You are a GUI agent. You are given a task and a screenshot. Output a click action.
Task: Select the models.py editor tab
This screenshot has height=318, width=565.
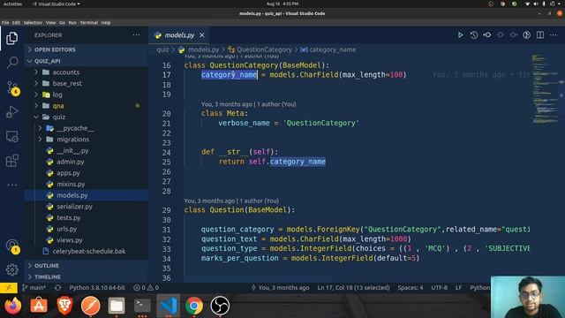(x=179, y=35)
